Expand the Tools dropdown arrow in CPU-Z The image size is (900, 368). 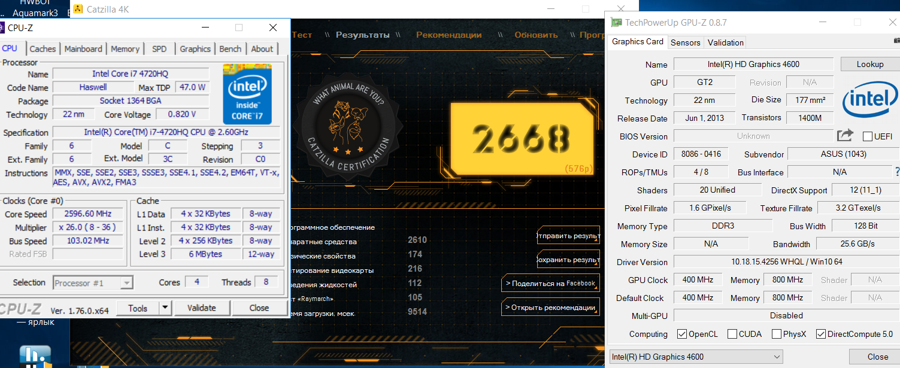(x=165, y=308)
